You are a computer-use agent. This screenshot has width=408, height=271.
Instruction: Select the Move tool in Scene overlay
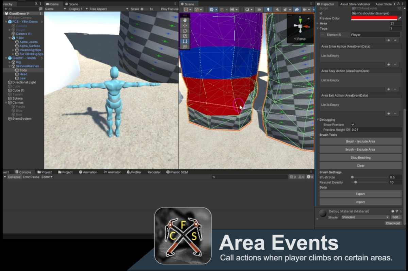click(x=185, y=25)
